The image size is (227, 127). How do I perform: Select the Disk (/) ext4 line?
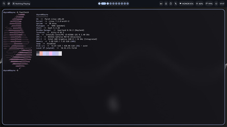click(62, 46)
